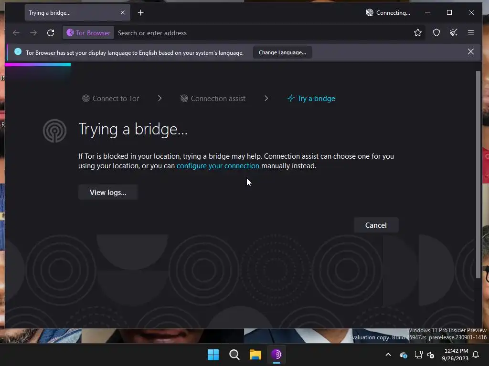489x366 pixels.
Task: Maximize the Tor Browser window
Action: pyautogui.click(x=449, y=12)
